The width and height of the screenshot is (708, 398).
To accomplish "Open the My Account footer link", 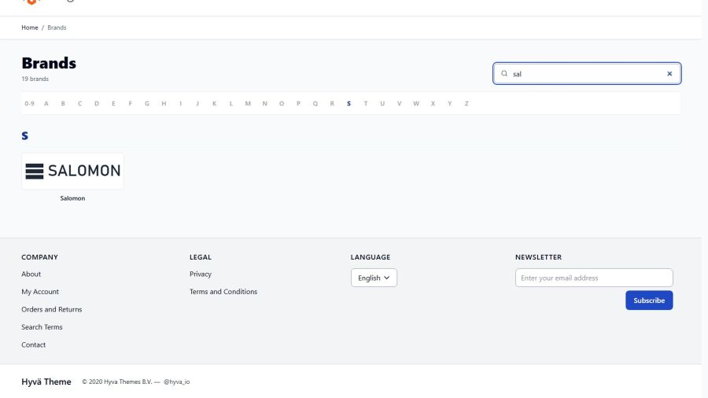I will click(x=40, y=292).
